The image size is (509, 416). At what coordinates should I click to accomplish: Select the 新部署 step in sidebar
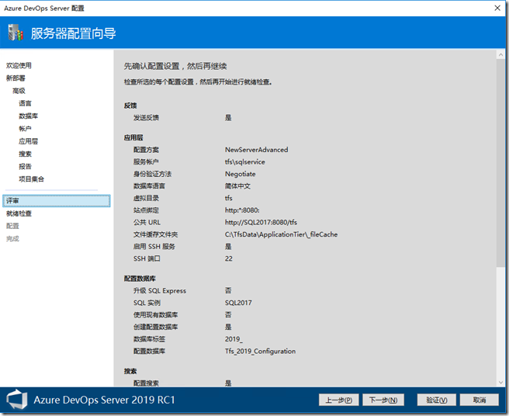(x=16, y=78)
